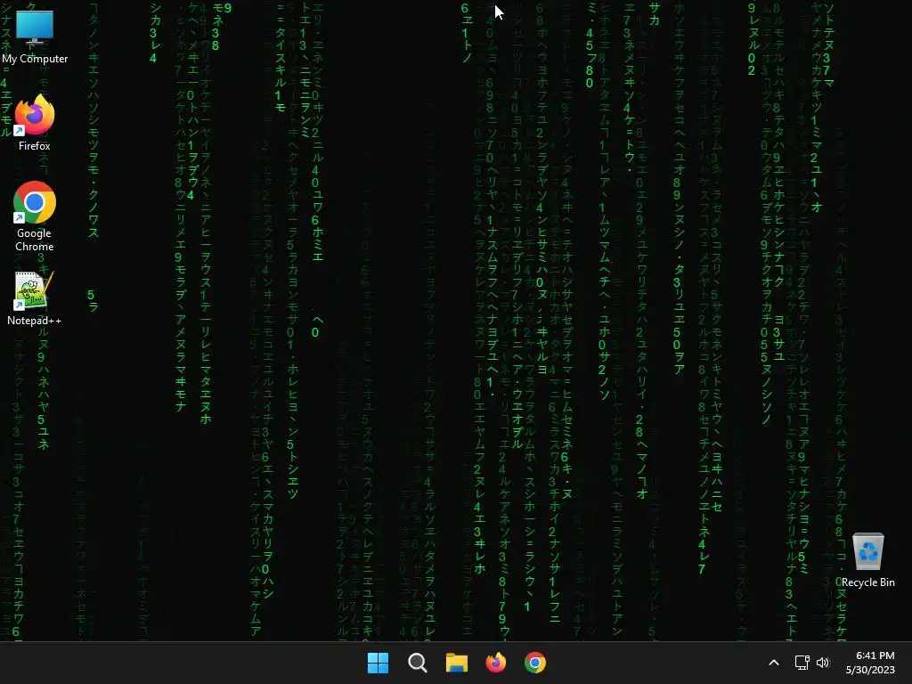Launch Chrome from the taskbar
The image size is (912, 684).
click(x=535, y=663)
